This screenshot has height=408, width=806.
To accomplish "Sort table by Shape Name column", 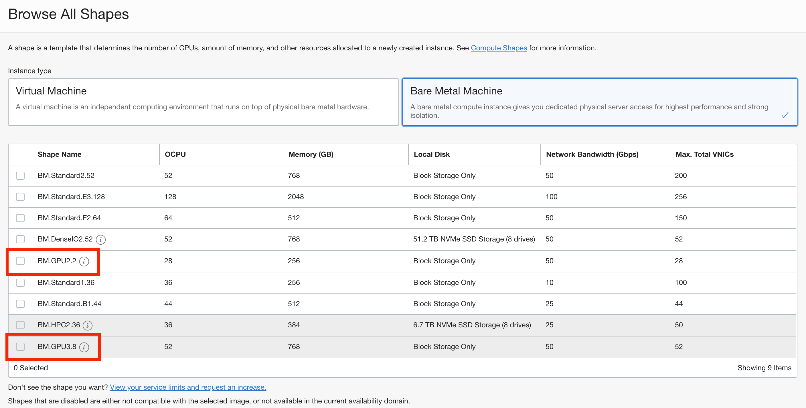I will coord(60,154).
